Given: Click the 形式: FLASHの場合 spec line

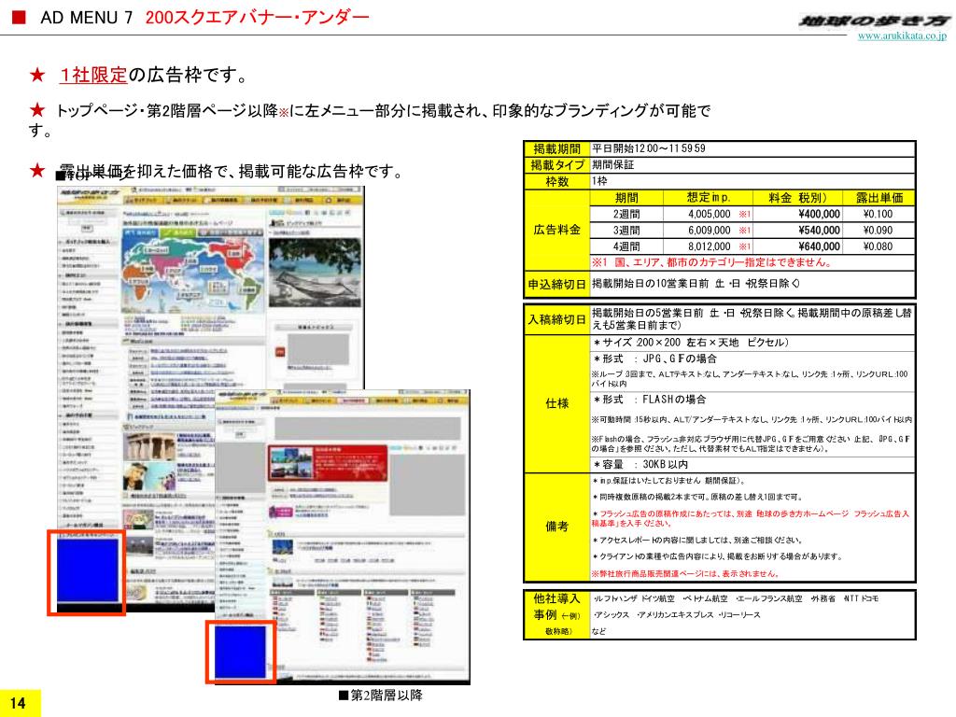Looking at the screenshot, I should coord(650,400).
